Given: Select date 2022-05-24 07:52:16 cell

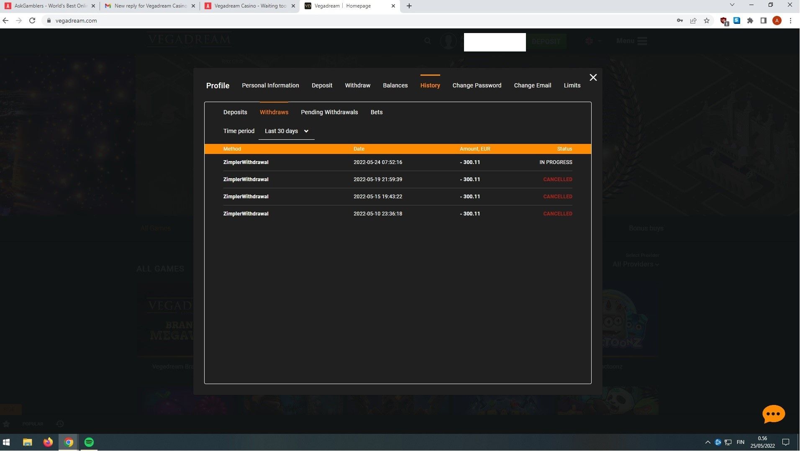Looking at the screenshot, I should click(x=378, y=162).
